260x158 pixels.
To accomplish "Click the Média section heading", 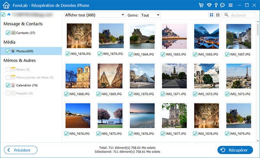I will [10, 42].
